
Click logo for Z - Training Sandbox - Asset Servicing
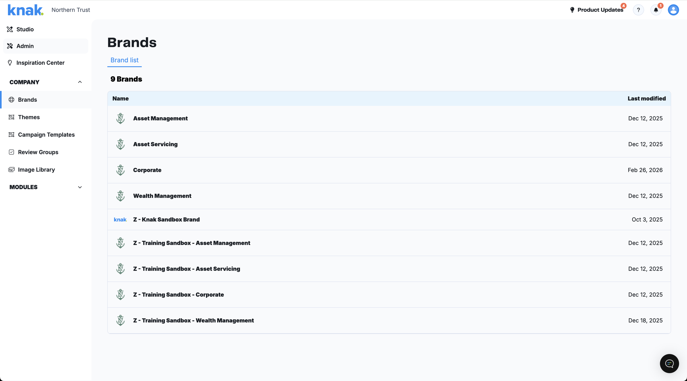pyautogui.click(x=120, y=269)
